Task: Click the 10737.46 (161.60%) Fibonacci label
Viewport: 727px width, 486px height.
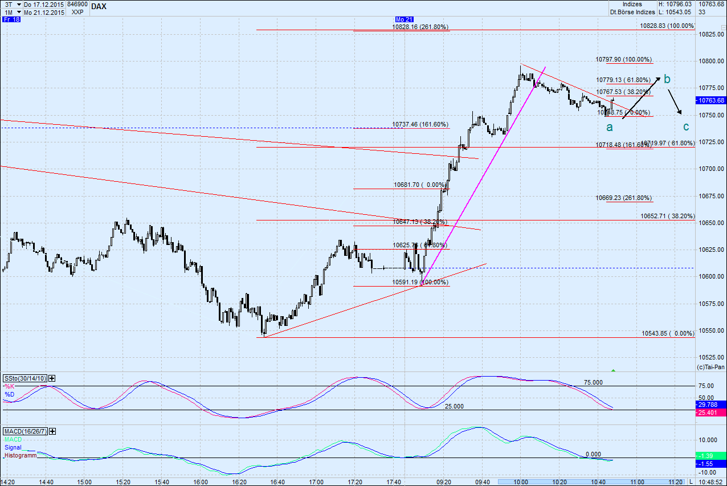Action: point(420,124)
